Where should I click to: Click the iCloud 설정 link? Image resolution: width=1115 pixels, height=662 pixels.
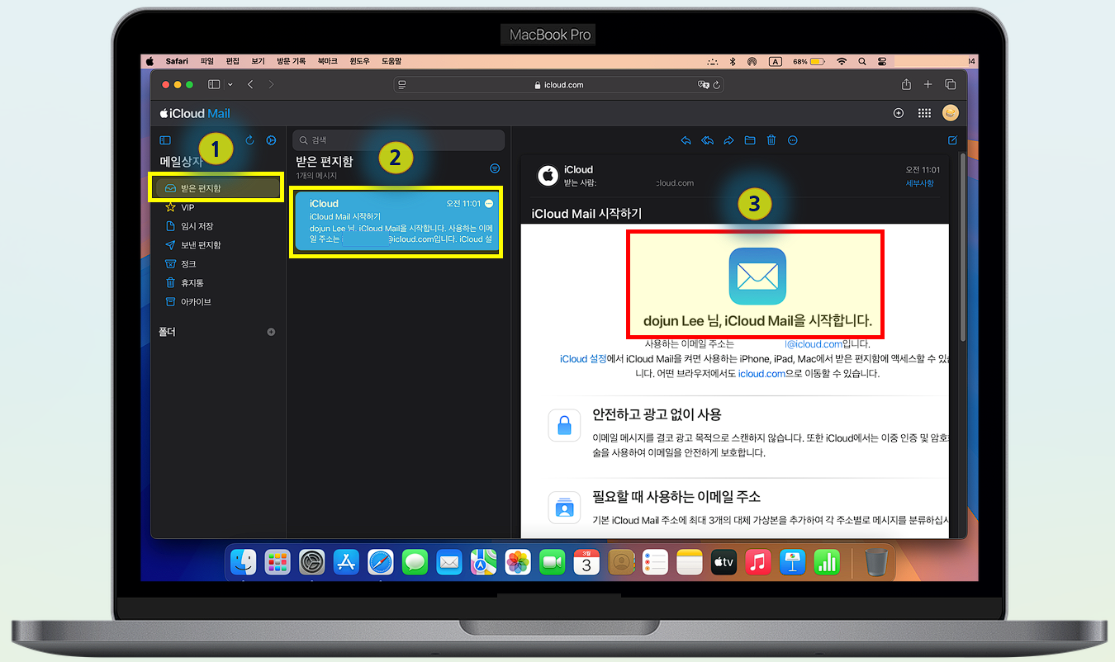583,358
